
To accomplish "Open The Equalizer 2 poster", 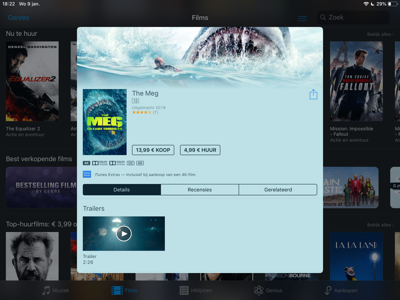I will click(x=32, y=81).
